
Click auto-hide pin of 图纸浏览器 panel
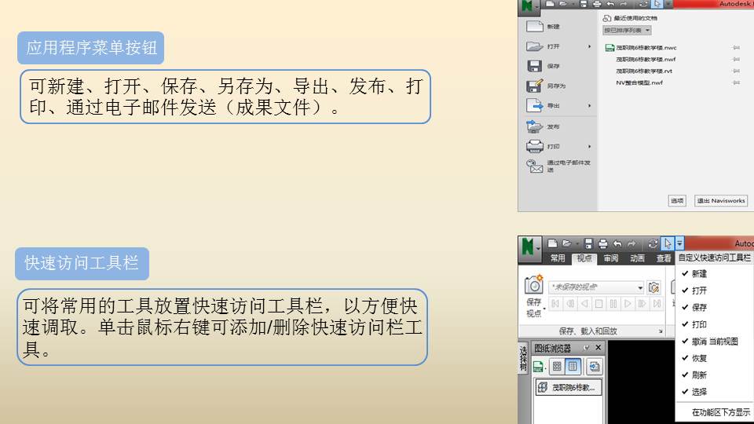[x=586, y=348]
